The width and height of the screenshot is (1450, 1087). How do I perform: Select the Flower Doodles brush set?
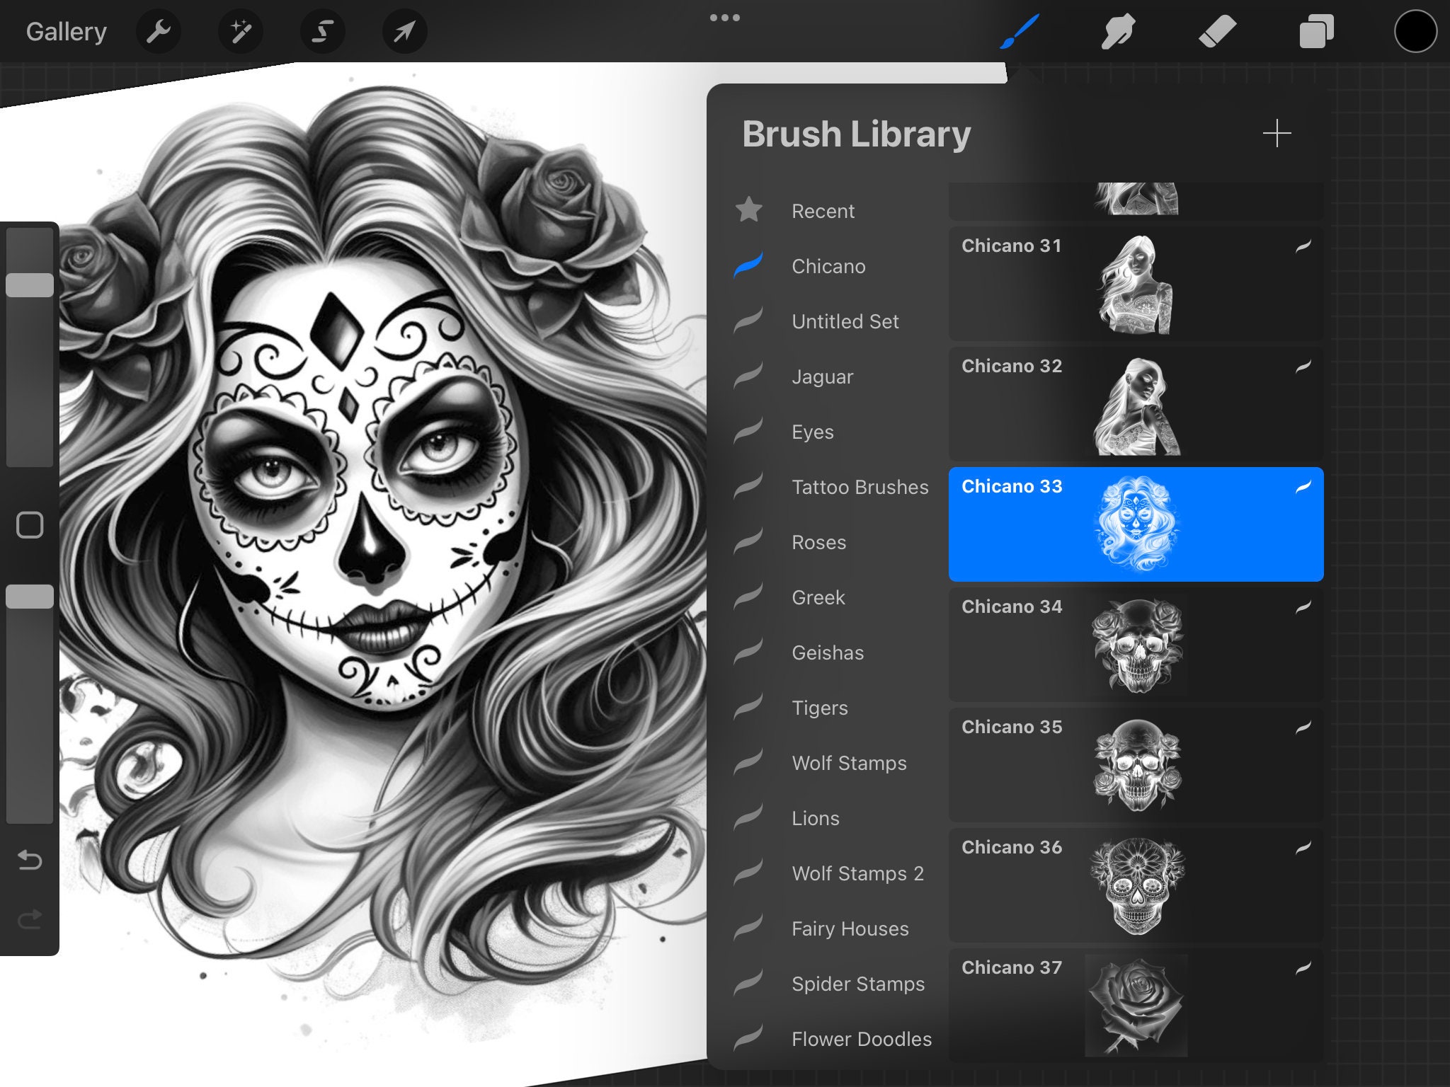(x=862, y=1039)
